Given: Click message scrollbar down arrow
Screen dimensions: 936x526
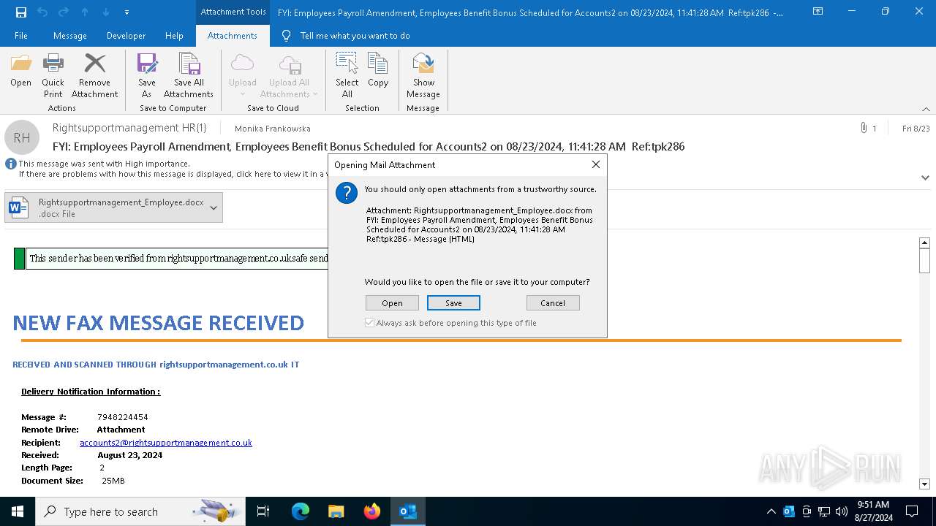Looking at the screenshot, I should click(924, 484).
